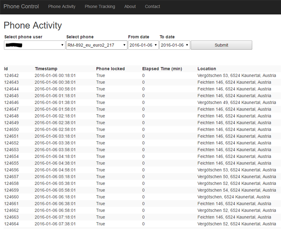Open the About page link

pos(130,7)
